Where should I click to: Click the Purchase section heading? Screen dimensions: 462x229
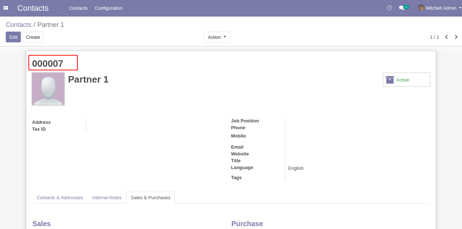click(x=247, y=224)
